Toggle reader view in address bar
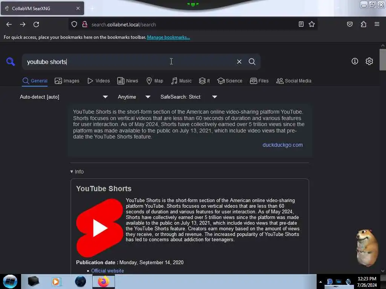The width and height of the screenshot is (386, 289). click(301, 24)
